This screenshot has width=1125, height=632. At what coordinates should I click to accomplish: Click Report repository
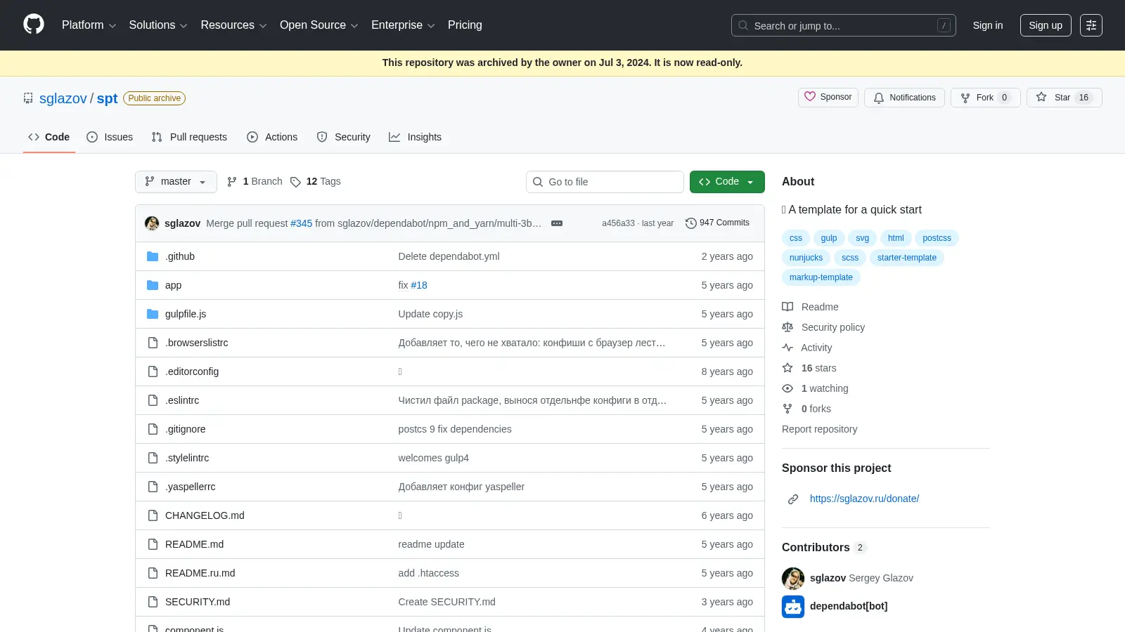coord(819,429)
